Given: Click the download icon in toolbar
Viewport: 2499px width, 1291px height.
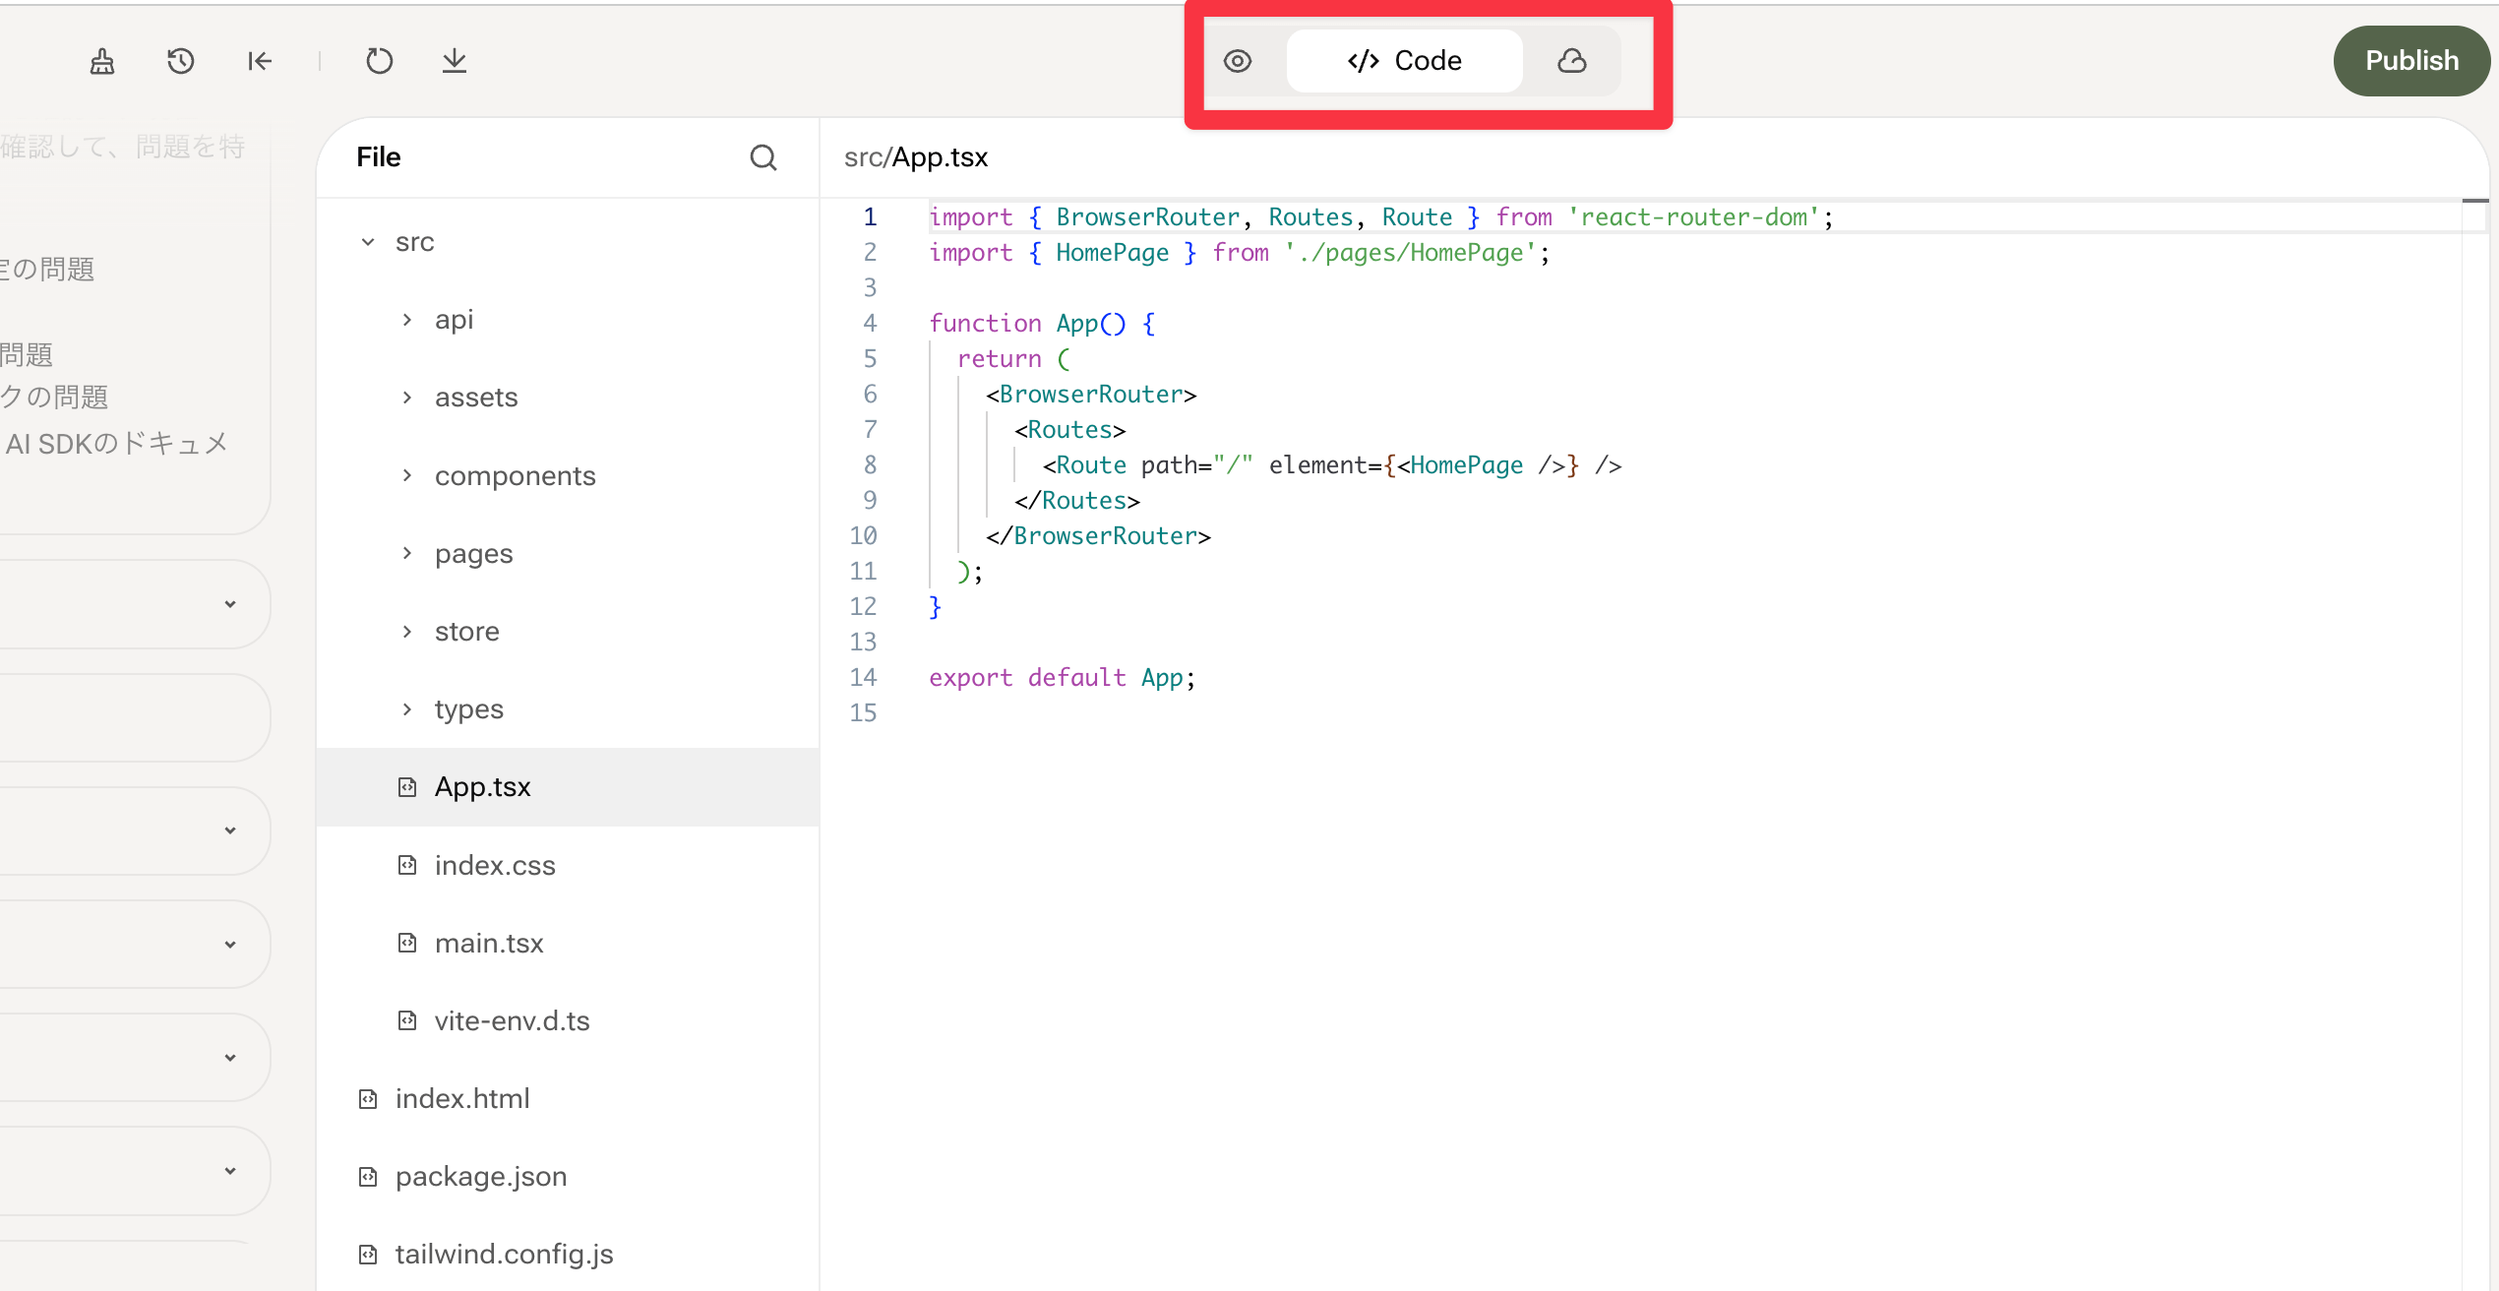Looking at the screenshot, I should point(454,61).
